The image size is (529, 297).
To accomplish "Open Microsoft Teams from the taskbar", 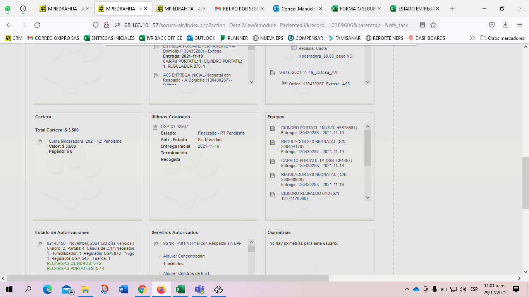I will tap(199, 289).
